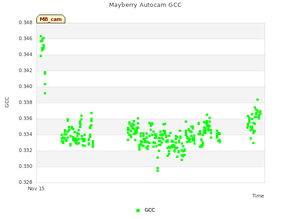Click the 0.332 y-axis tick label
The image size is (292, 219).
click(x=26, y=150)
